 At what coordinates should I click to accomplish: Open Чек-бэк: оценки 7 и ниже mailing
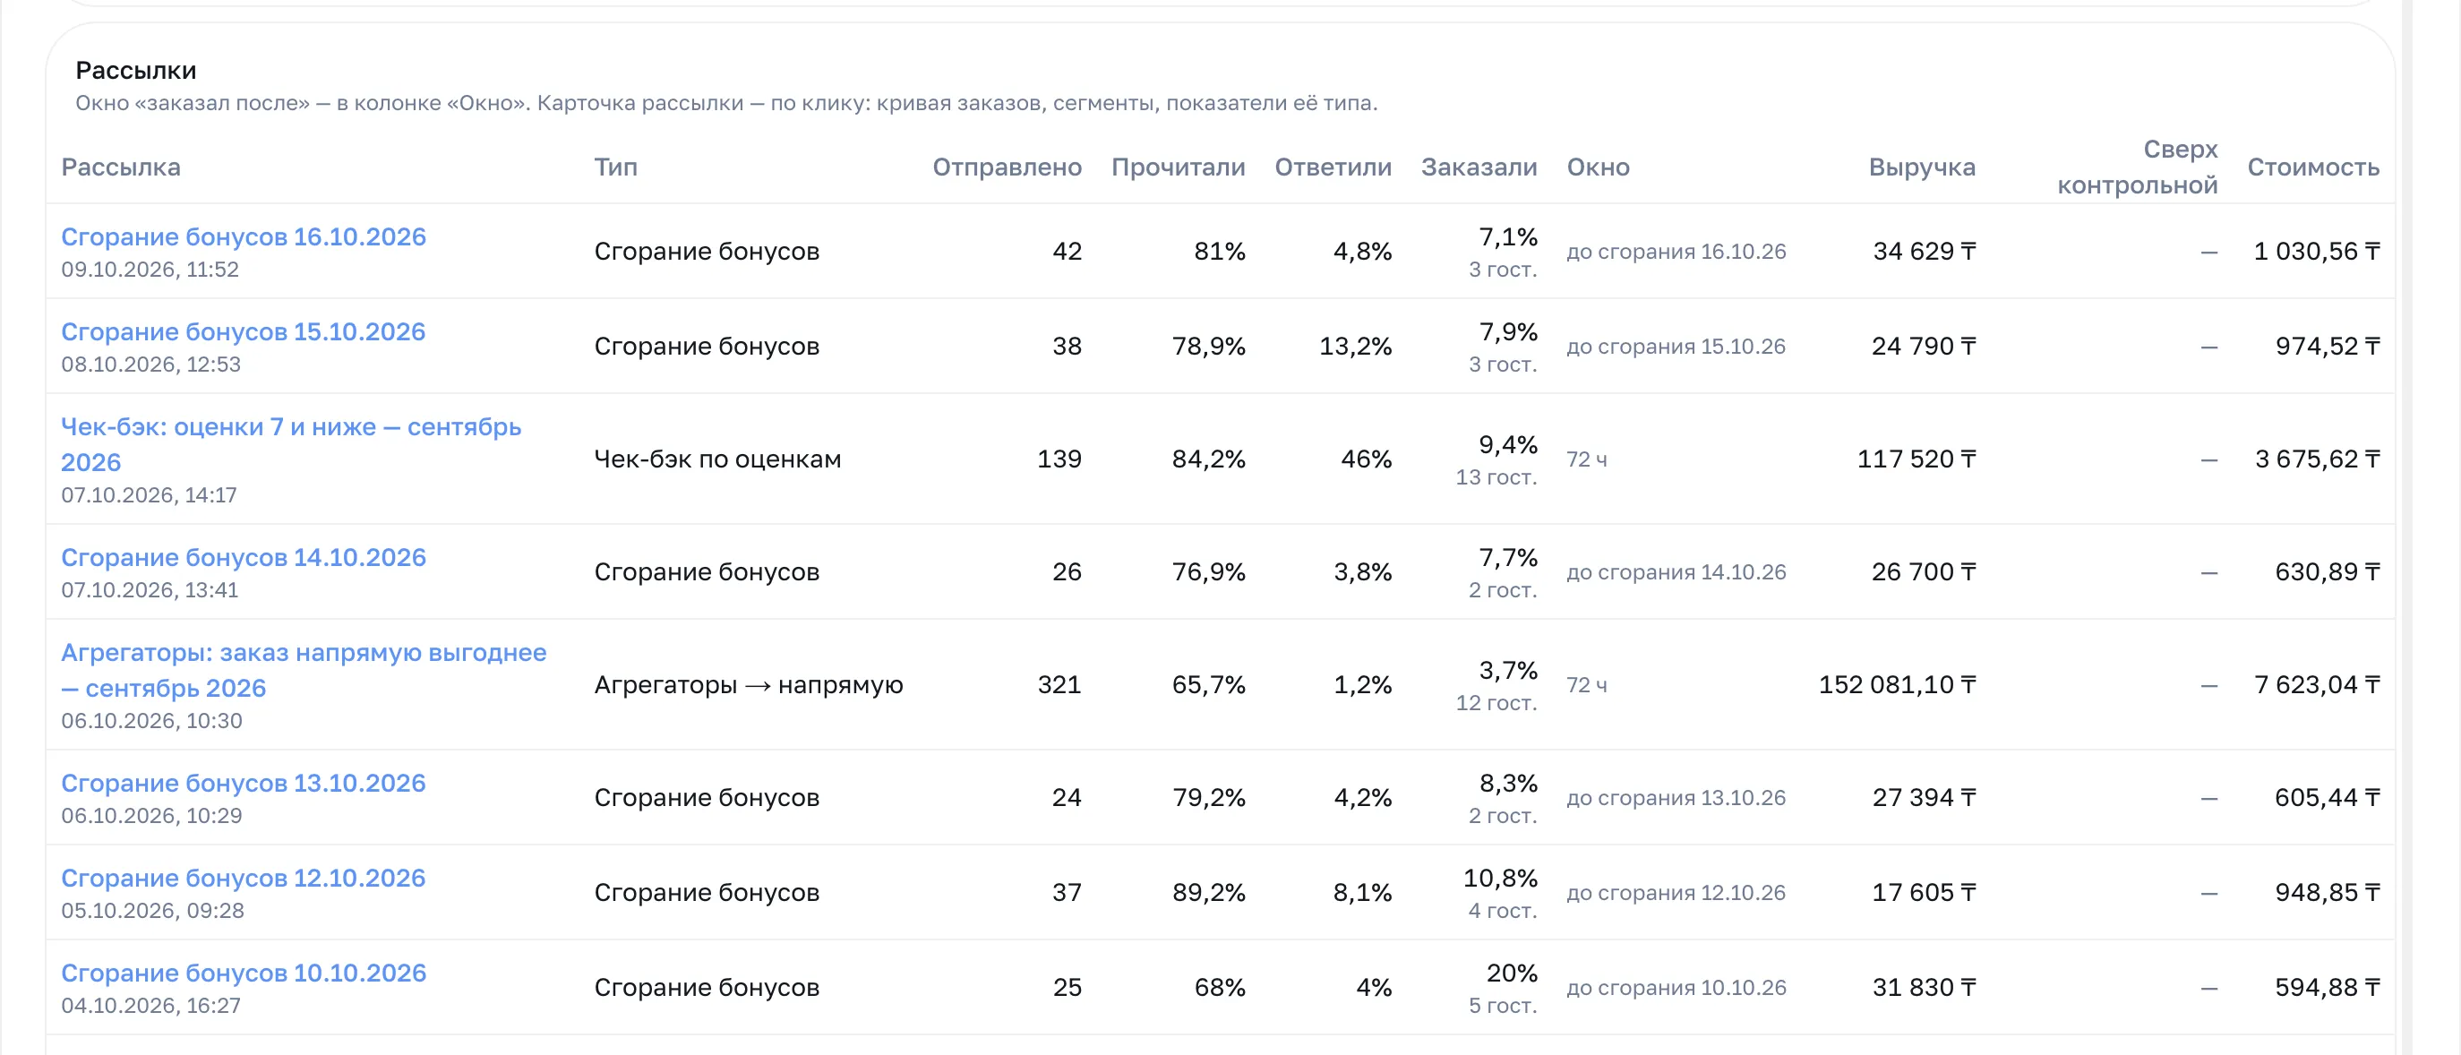point(291,444)
